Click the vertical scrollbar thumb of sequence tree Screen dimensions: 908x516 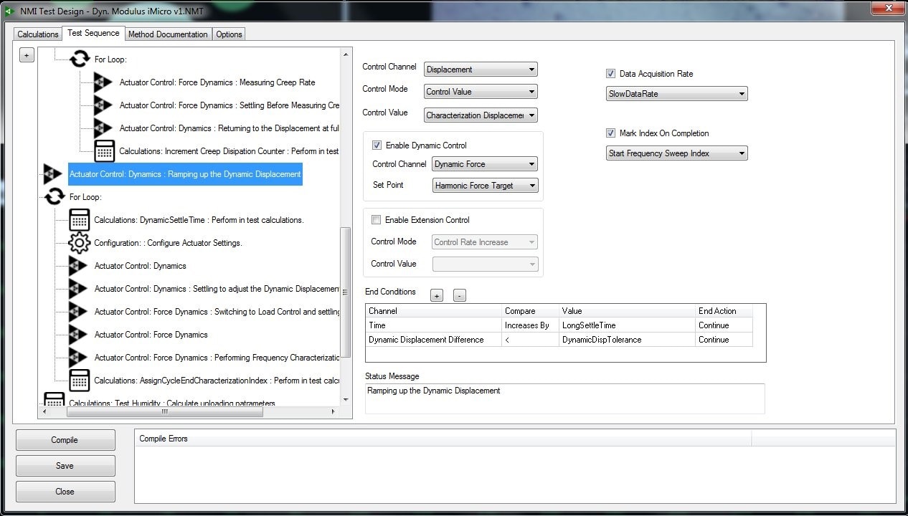[x=346, y=292]
